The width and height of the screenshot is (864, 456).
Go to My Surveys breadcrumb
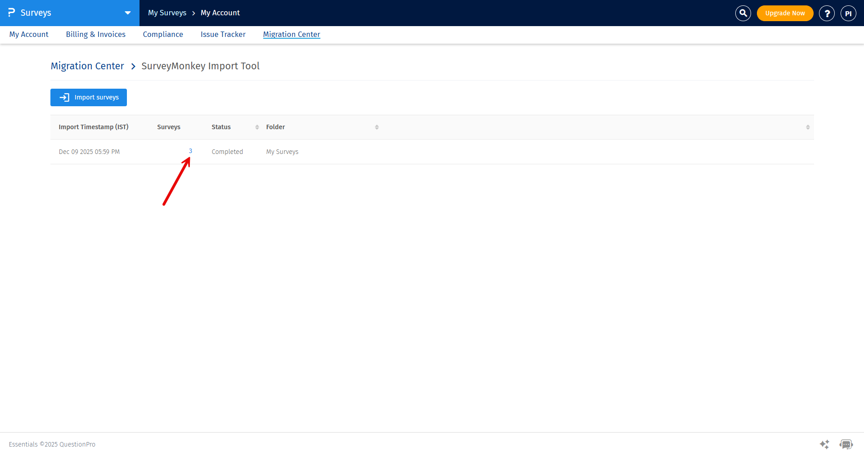click(x=167, y=13)
